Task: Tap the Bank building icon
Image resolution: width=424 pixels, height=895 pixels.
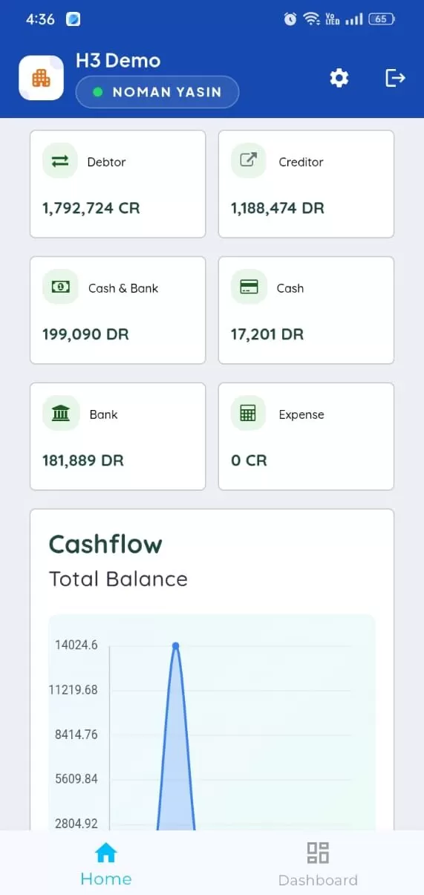Action: 60,413
